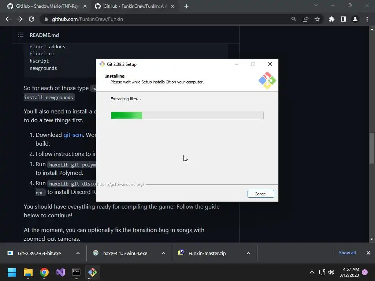The image size is (375, 281).
Task: Open the Chrome three-dot menu
Action: [x=367, y=19]
